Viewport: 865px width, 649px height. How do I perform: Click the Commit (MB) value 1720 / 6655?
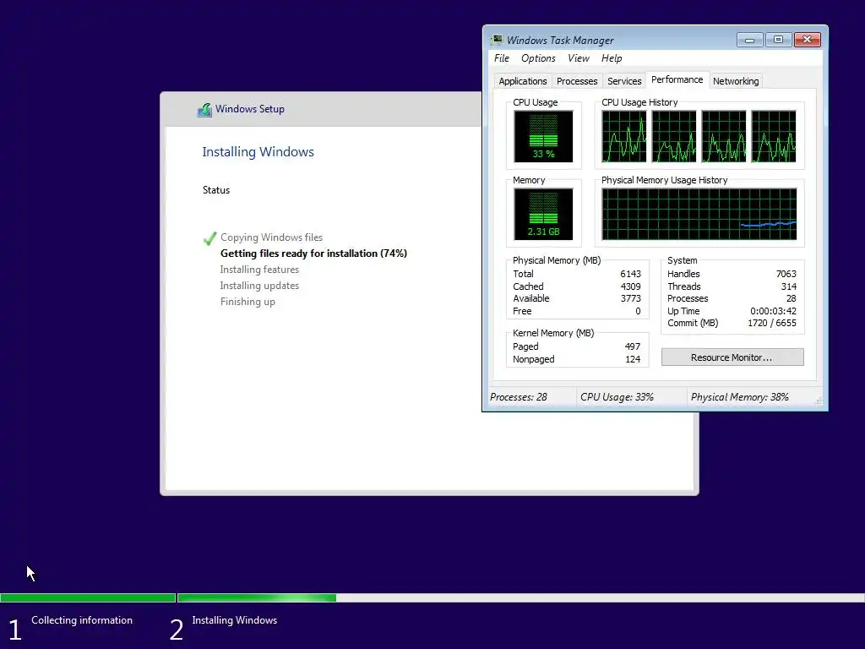point(772,323)
